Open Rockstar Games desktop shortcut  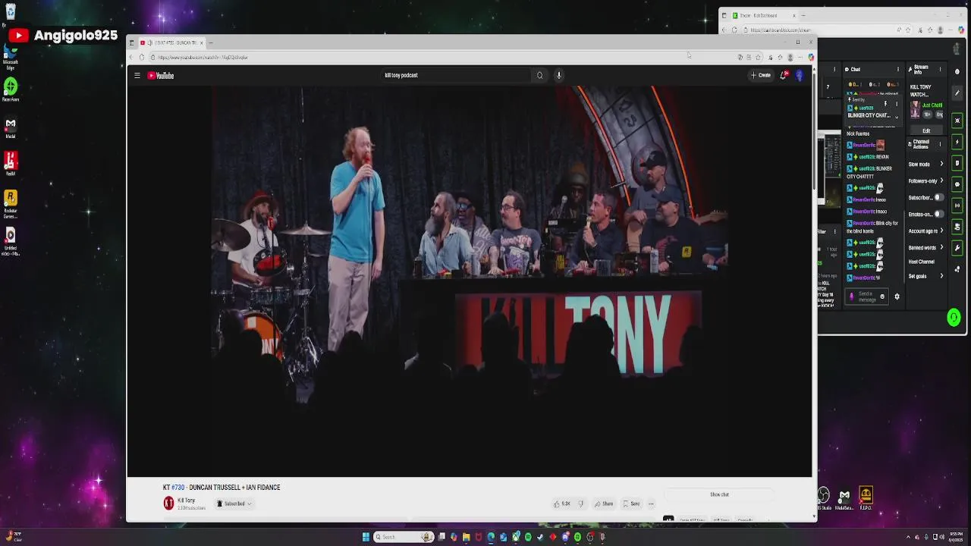tap(11, 203)
